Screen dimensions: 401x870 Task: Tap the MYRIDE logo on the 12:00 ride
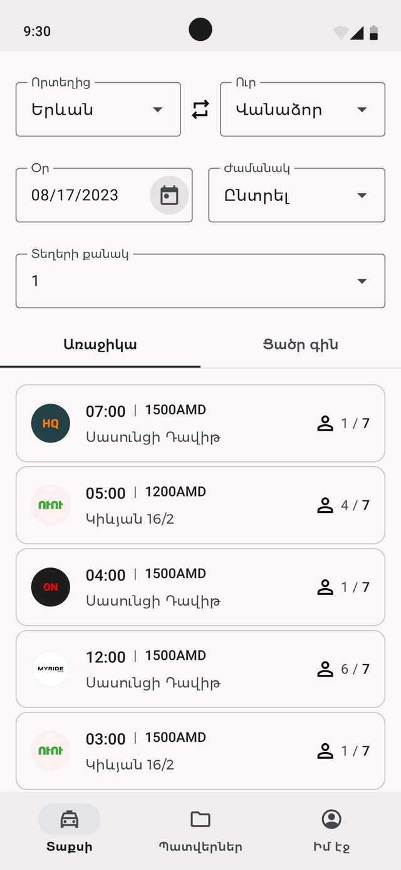pos(51,669)
